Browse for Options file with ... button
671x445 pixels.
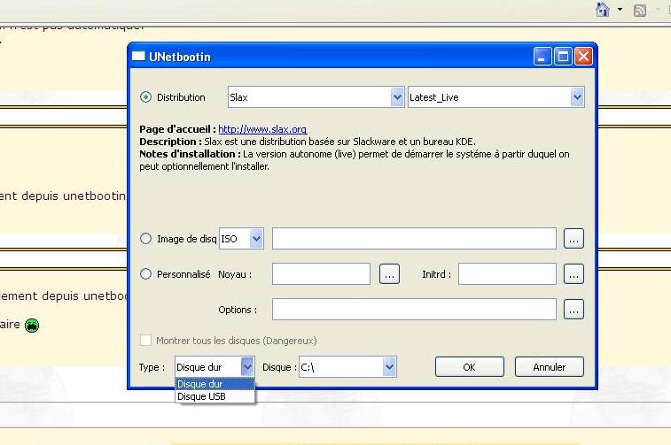[x=573, y=309]
